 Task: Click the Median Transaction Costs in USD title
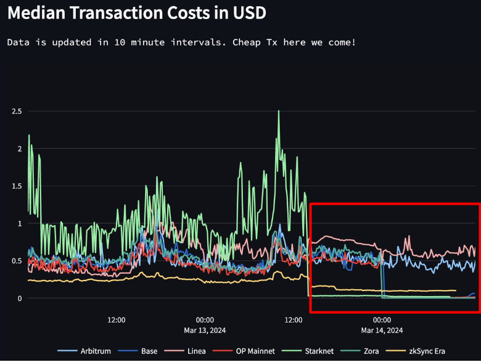(137, 13)
